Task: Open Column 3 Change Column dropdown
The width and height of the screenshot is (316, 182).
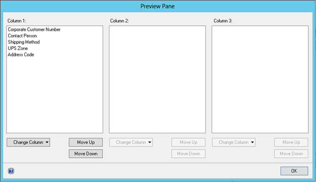Action: tap(233, 142)
